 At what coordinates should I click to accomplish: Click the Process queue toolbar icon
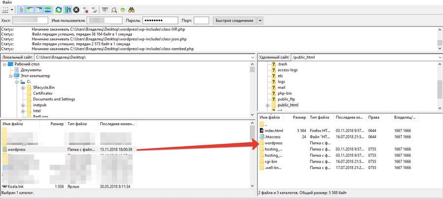point(68,9)
